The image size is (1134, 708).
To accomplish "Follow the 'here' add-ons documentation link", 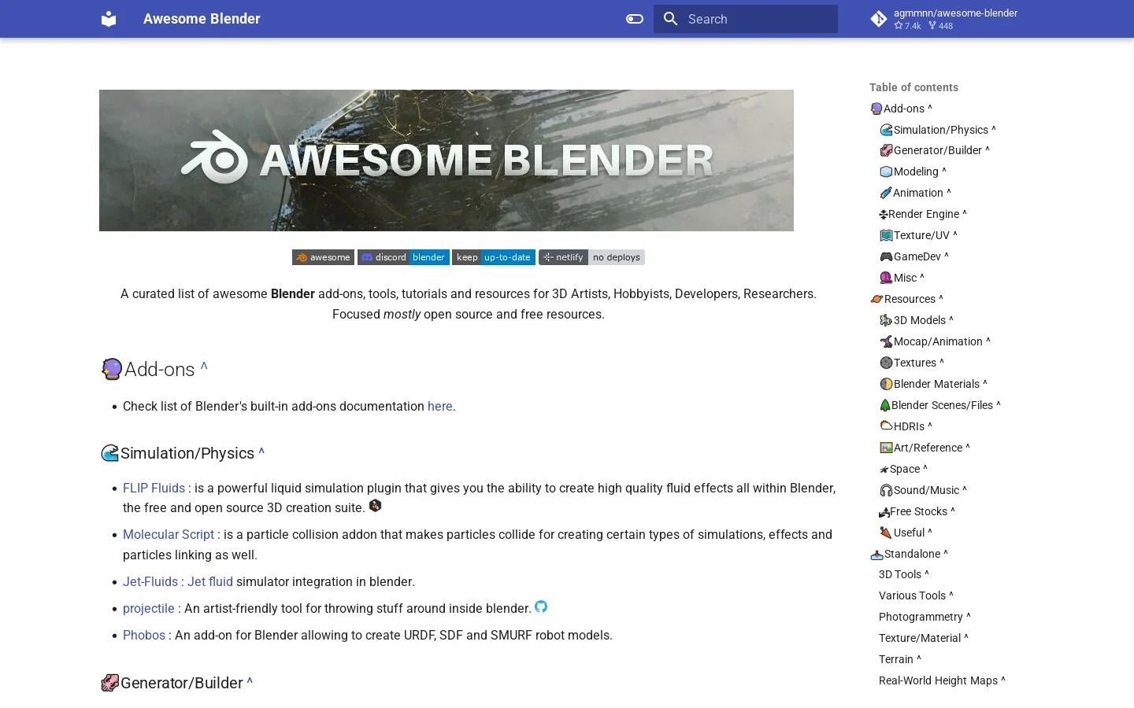I will (439, 406).
